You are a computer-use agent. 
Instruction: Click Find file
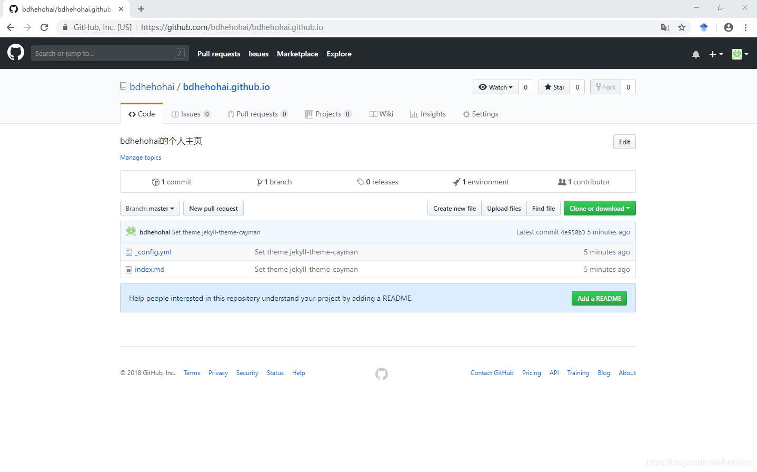pyautogui.click(x=543, y=208)
